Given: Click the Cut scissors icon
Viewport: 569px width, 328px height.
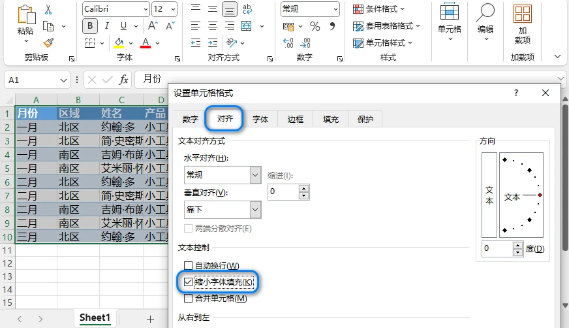Looking at the screenshot, I should 48,9.
